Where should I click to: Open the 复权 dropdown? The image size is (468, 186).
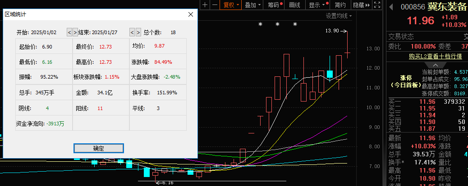[x=231, y=5]
